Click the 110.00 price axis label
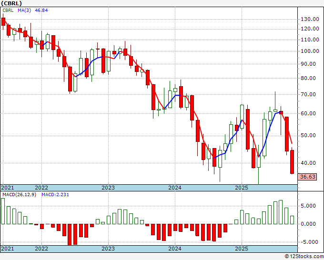The height and width of the screenshot is (260, 324). [x=310, y=40]
